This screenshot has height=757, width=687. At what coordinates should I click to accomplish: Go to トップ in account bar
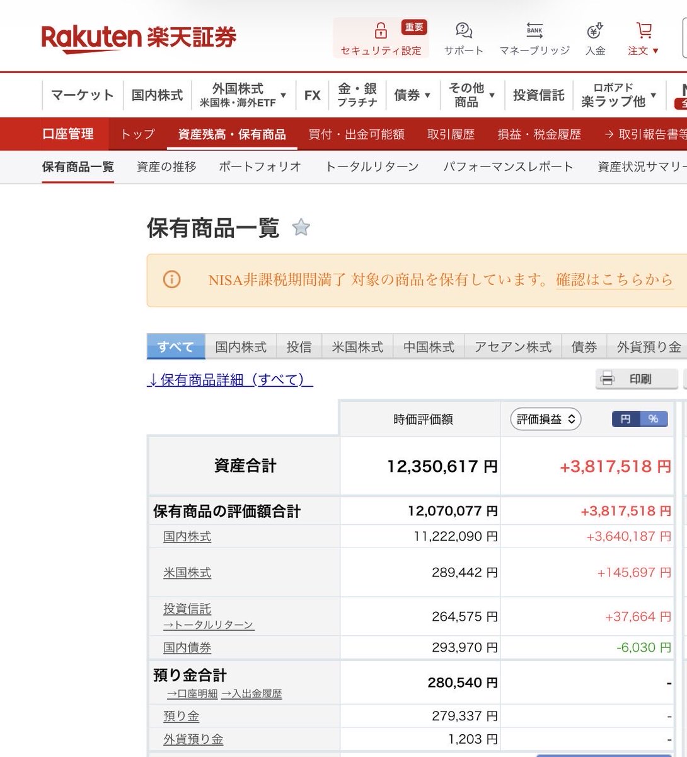coord(137,134)
